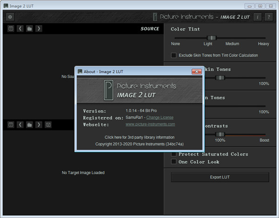This screenshot has height=218, width=279.
Task: Click version text 1.0.14 - 64 Bit Pro
Action: pos(141,111)
